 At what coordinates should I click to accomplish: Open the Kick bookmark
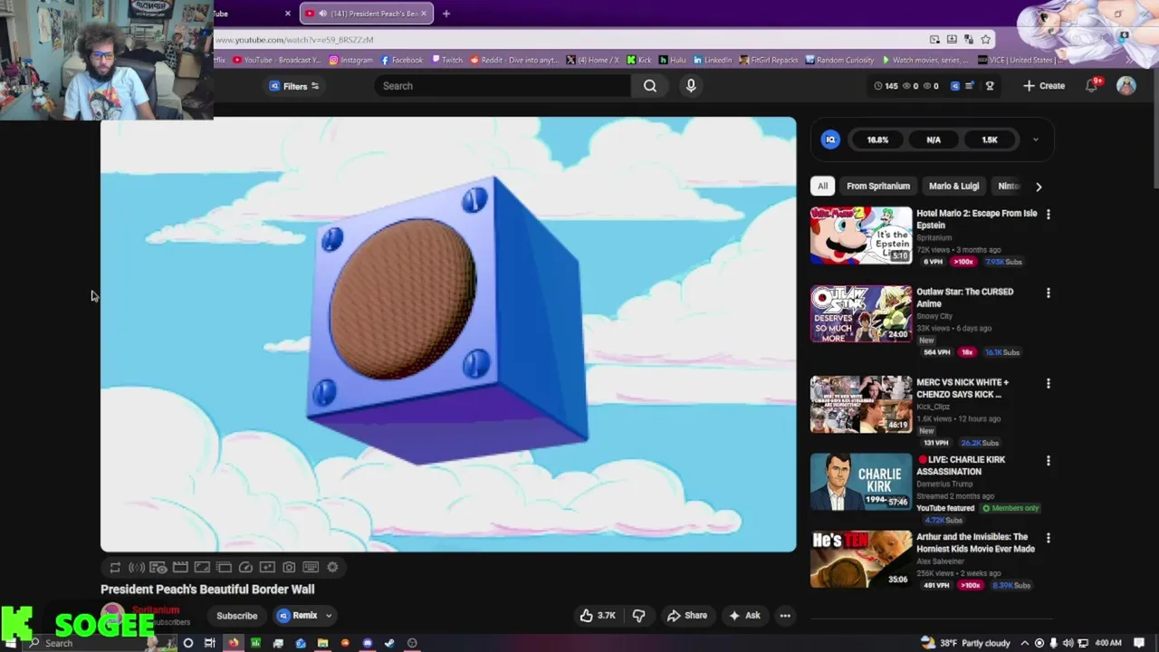[x=639, y=61]
